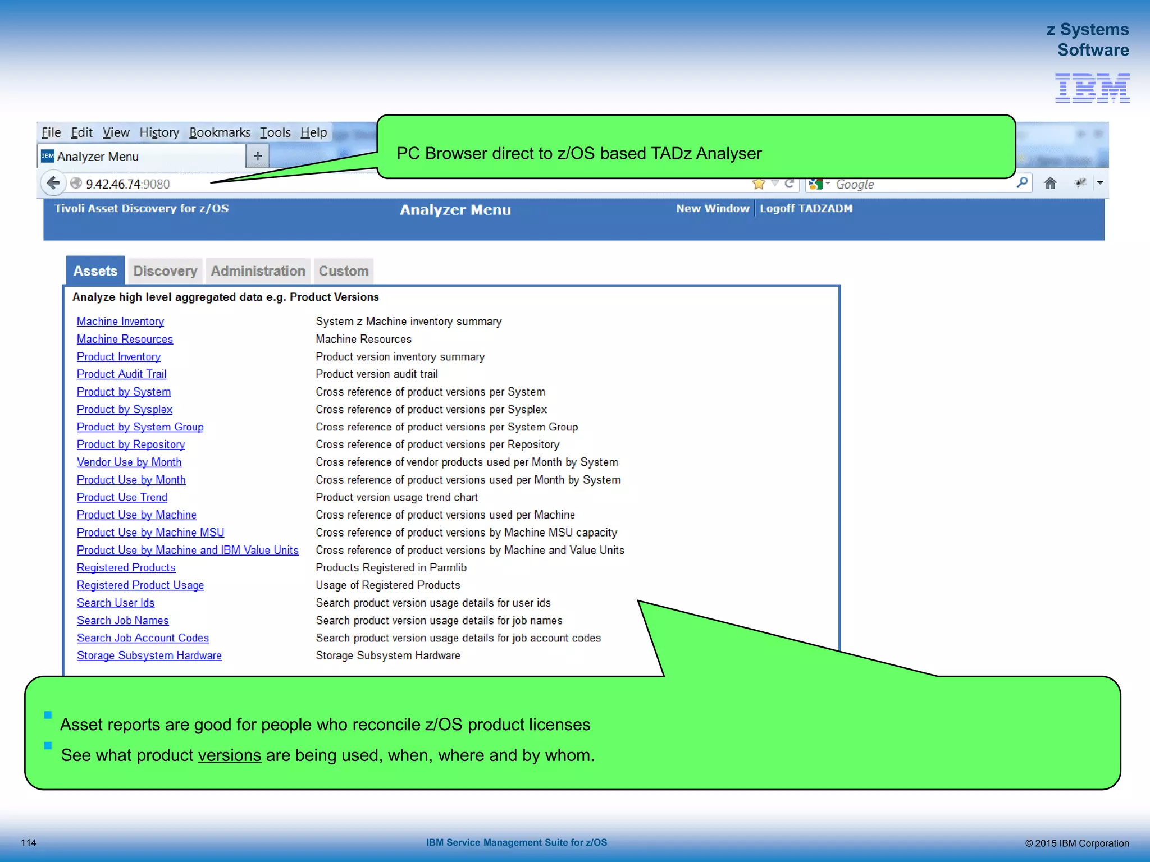Click 'Tivoli Asset Discovery for z/OS' header text
Image resolution: width=1150 pixels, height=862 pixels.
pyautogui.click(x=142, y=208)
